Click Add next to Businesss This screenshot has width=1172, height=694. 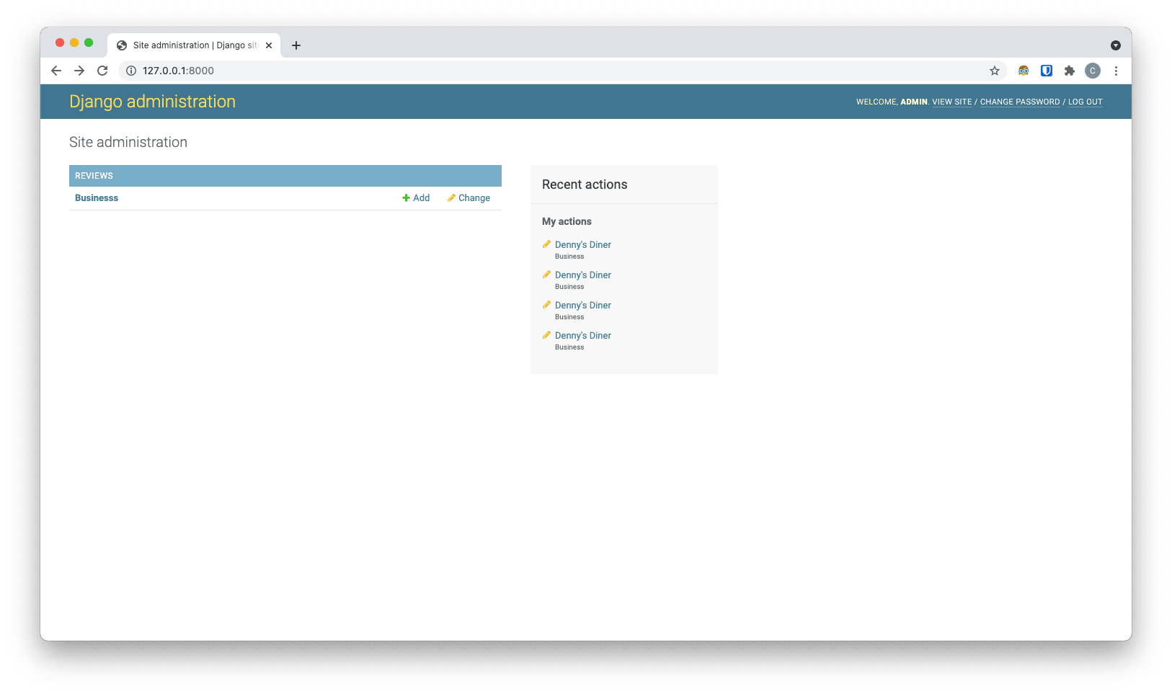point(416,198)
